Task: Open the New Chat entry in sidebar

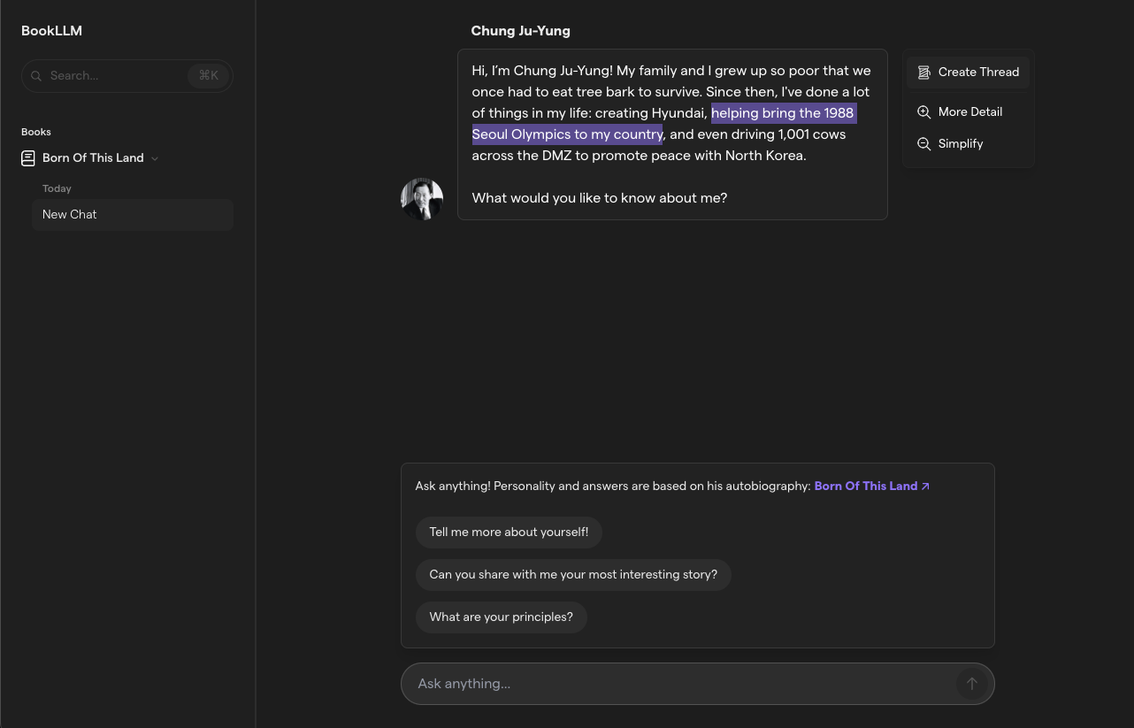Action: click(x=133, y=215)
